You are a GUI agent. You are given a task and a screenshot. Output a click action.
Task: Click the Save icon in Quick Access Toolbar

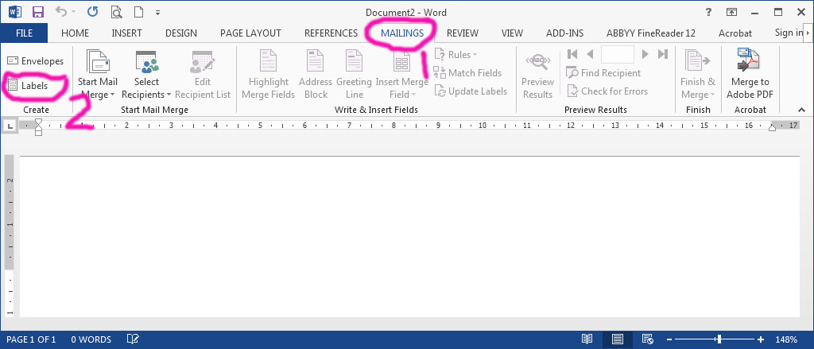38,11
